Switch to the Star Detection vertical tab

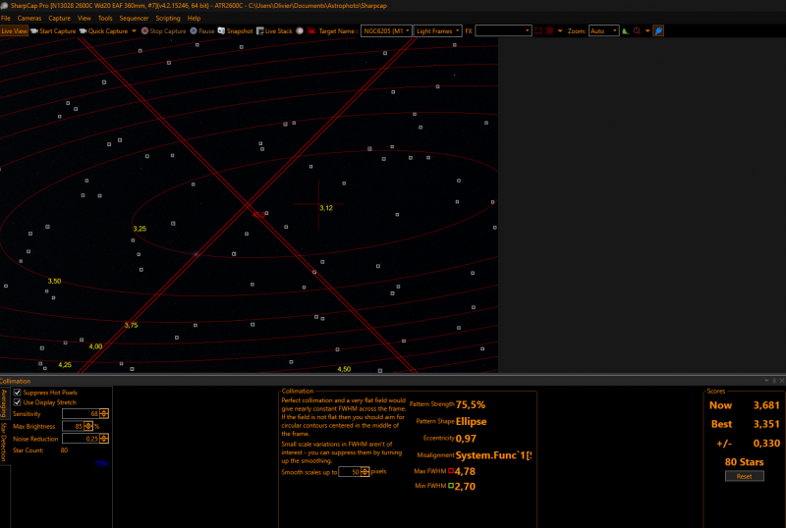(4, 442)
